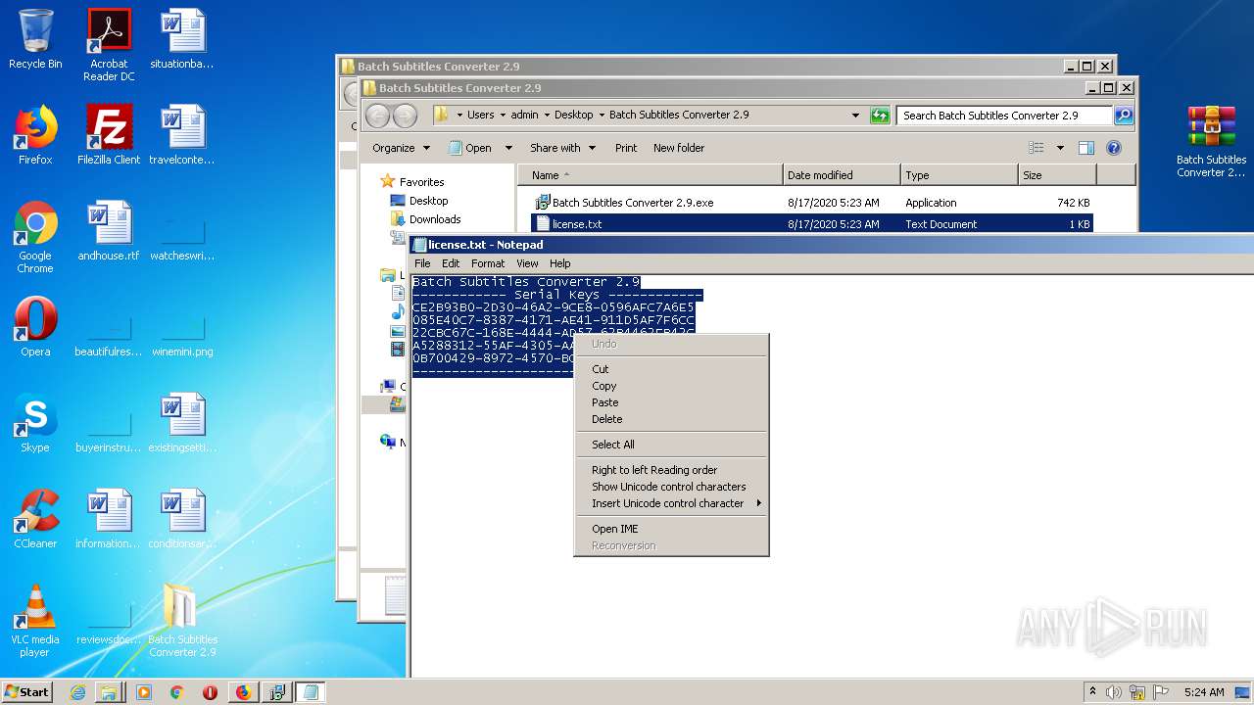
Task: Open Notepad Edit menu
Action: coord(451,263)
